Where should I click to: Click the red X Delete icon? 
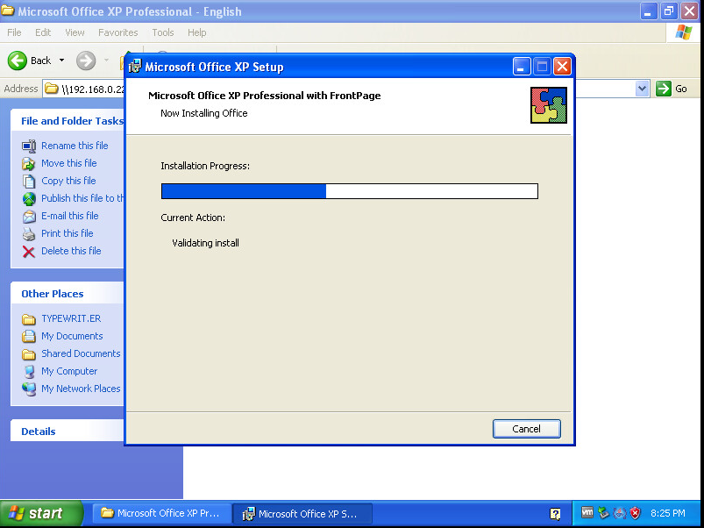(x=29, y=252)
